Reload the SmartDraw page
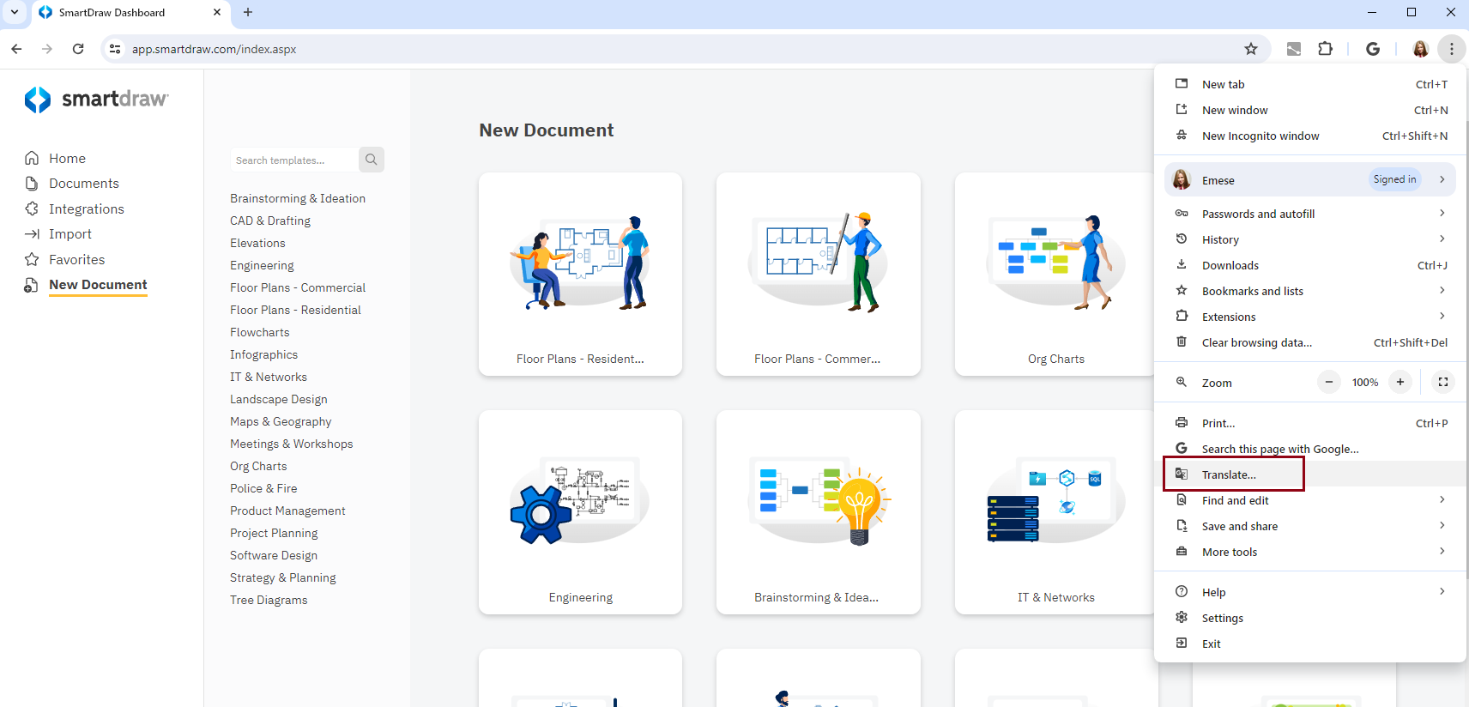The height and width of the screenshot is (707, 1469). pos(78,49)
